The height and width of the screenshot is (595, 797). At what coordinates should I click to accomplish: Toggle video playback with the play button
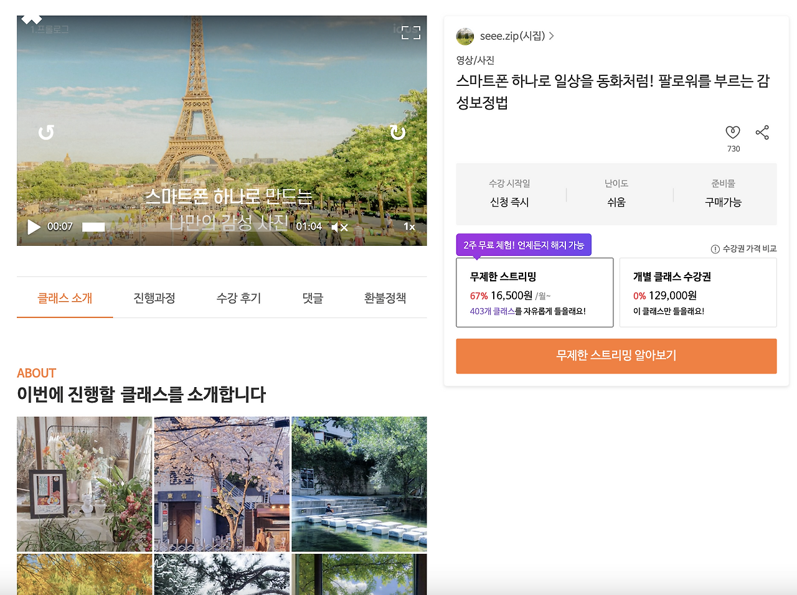coord(34,227)
